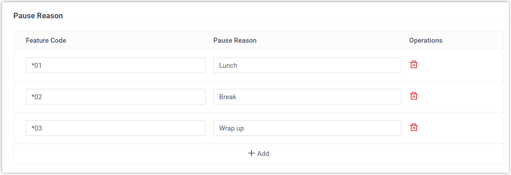
Task: Click the Add label text
Action: [x=263, y=153]
